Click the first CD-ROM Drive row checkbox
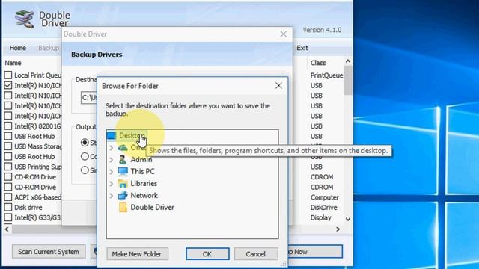 pos(8,177)
